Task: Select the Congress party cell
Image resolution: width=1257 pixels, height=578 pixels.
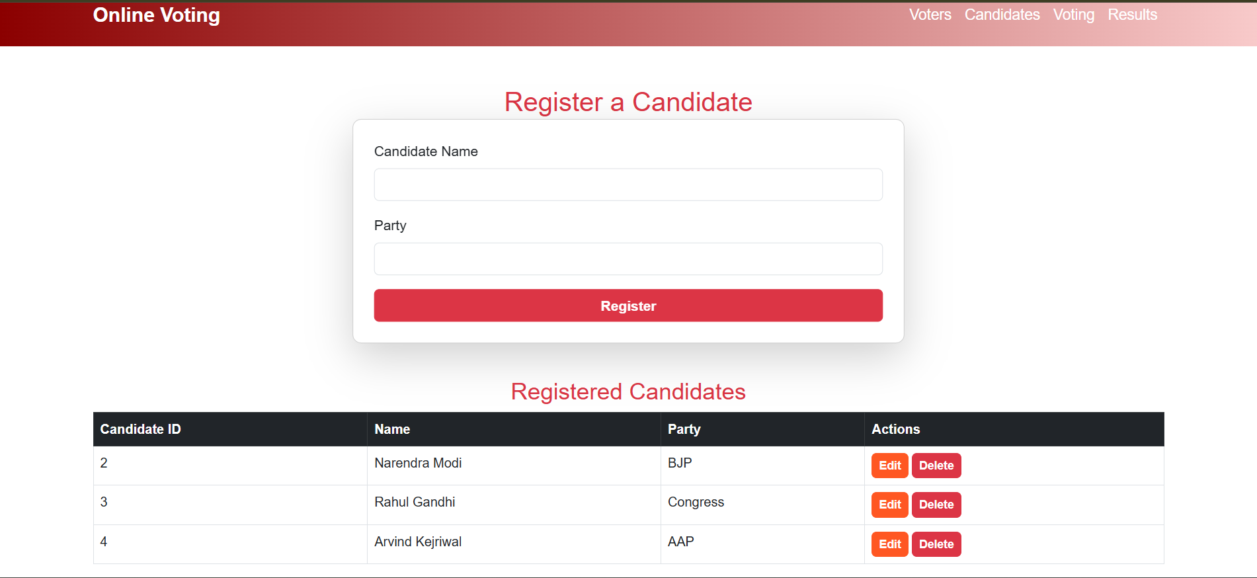Action: [762, 505]
